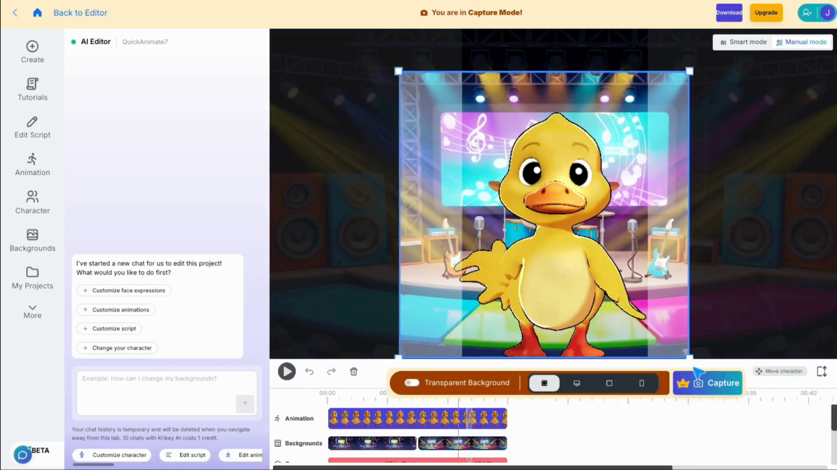Click the Back to Editor link
837x470 pixels.
[80, 13]
